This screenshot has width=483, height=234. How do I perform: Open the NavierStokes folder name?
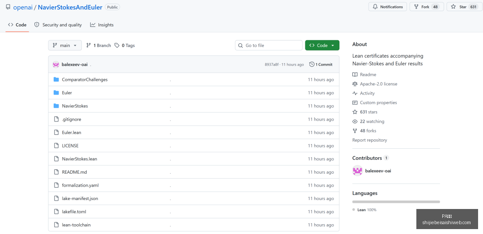(75, 106)
